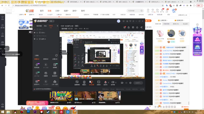Screen dimensions: 204x114
Task: Expand the 游戏 dropdown in Douyu nav
Action: point(75,11)
